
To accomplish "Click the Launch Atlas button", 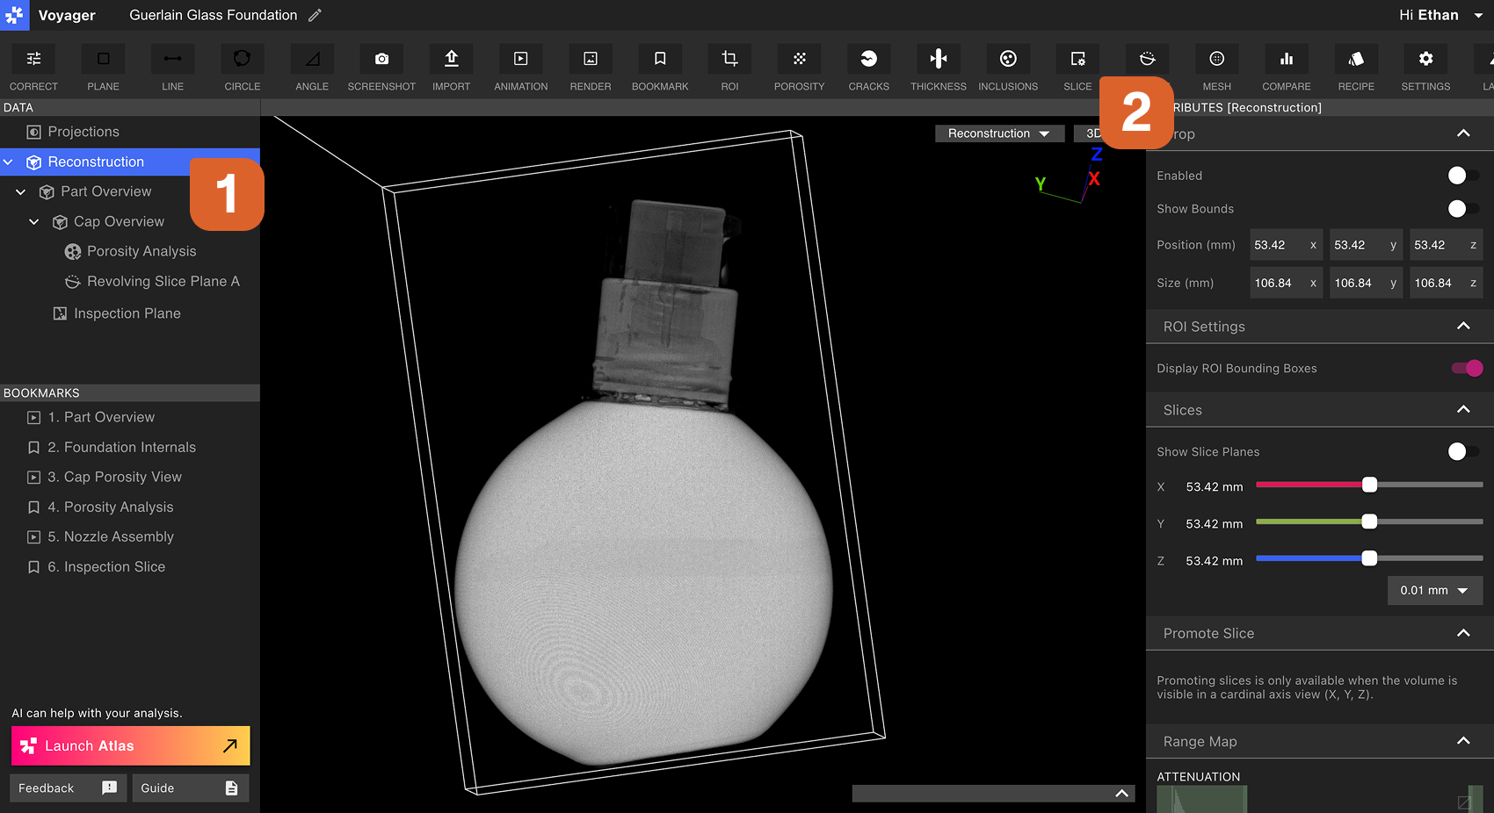I will pyautogui.click(x=130, y=745).
